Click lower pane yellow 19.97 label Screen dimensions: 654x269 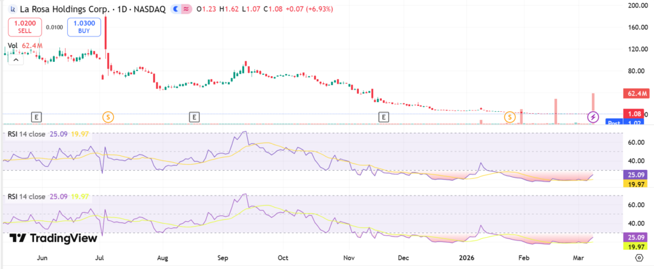pyautogui.click(x=635, y=247)
